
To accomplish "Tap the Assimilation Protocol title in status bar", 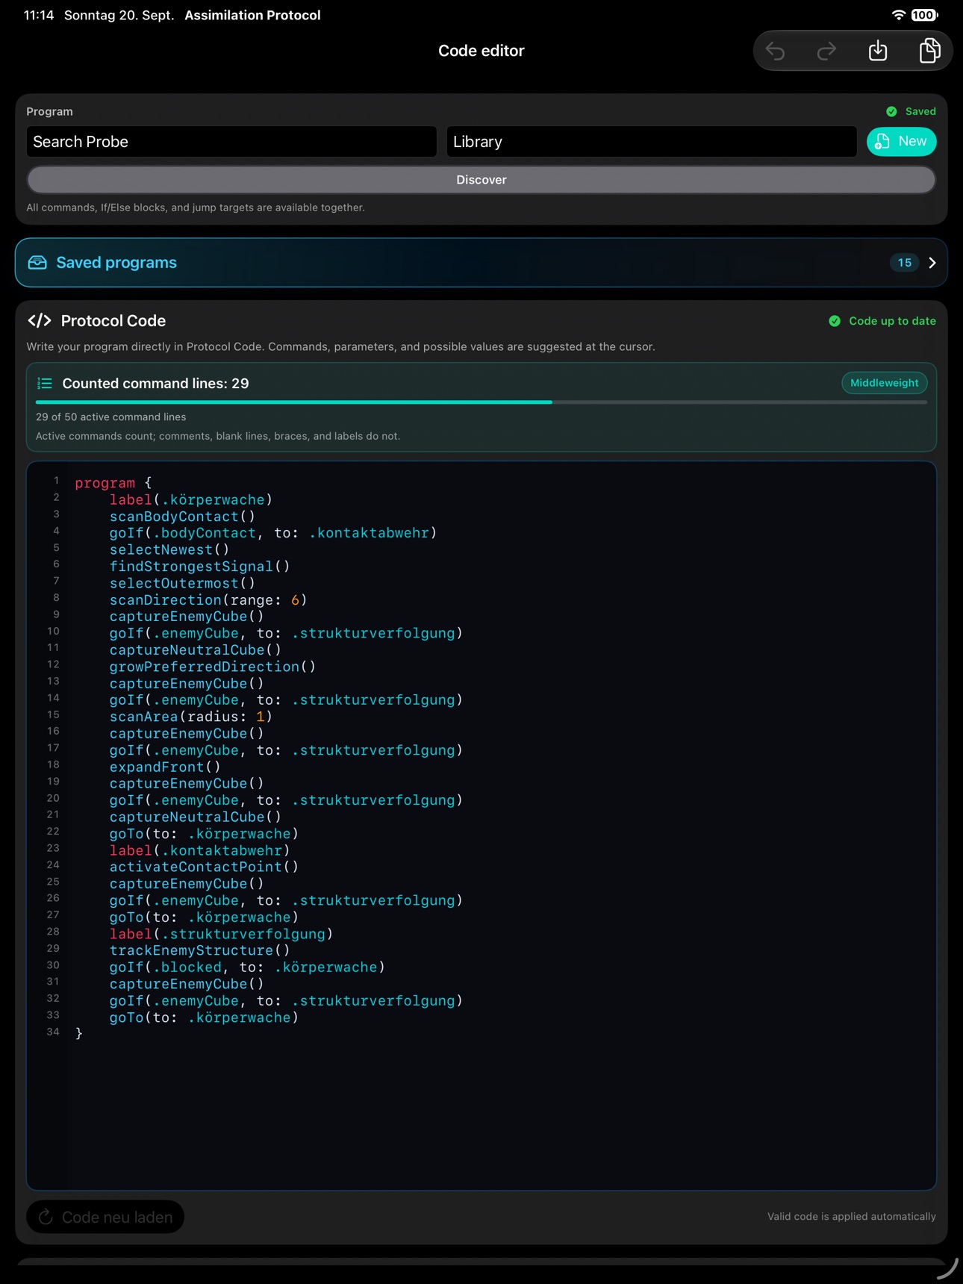I will pyautogui.click(x=252, y=15).
